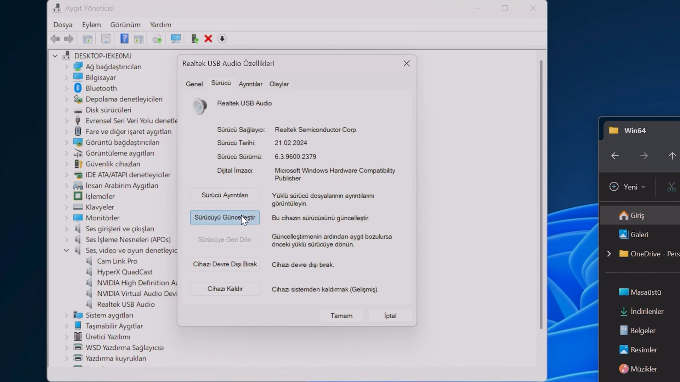This screenshot has height=382, width=680.
Task: Click the Ağ bağdaştırıcıları network adapter icon
Action: point(78,66)
